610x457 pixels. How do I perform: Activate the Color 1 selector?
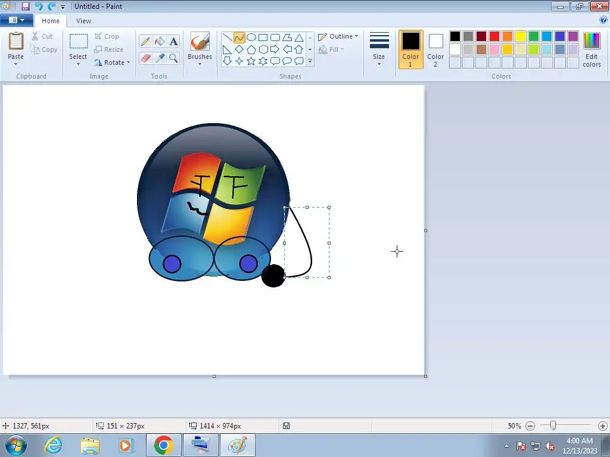[x=410, y=49]
